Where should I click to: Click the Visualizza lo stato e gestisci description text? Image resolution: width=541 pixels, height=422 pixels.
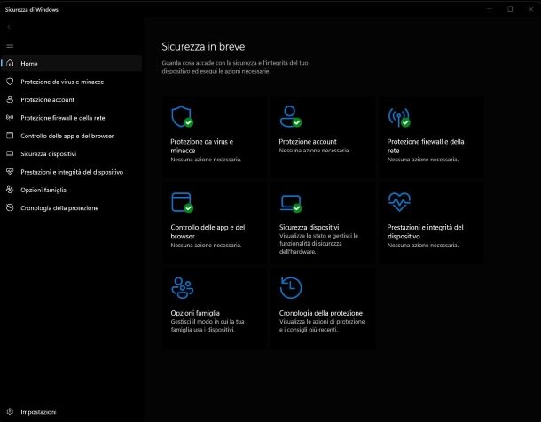pyautogui.click(x=318, y=244)
